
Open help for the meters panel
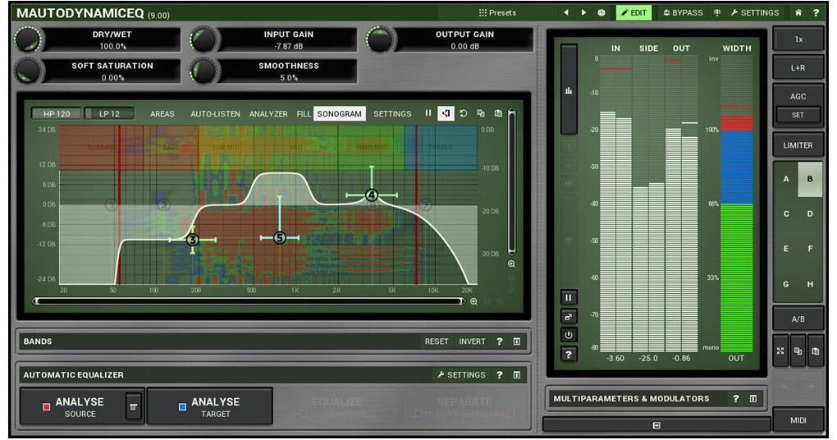(569, 355)
